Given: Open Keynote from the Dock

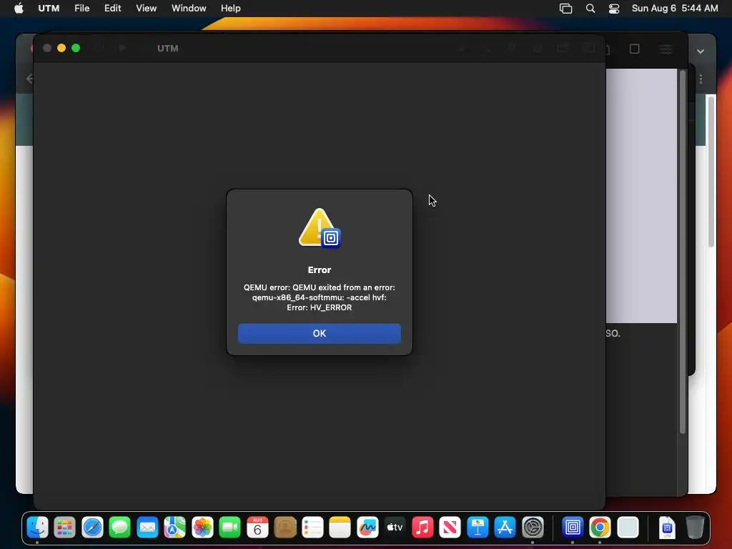Looking at the screenshot, I should (x=478, y=528).
